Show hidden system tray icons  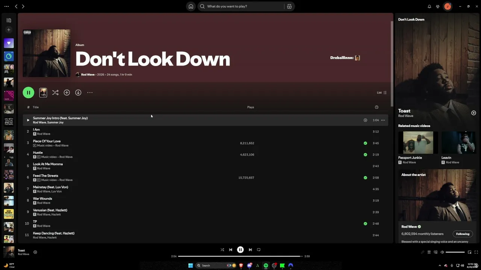point(440,265)
